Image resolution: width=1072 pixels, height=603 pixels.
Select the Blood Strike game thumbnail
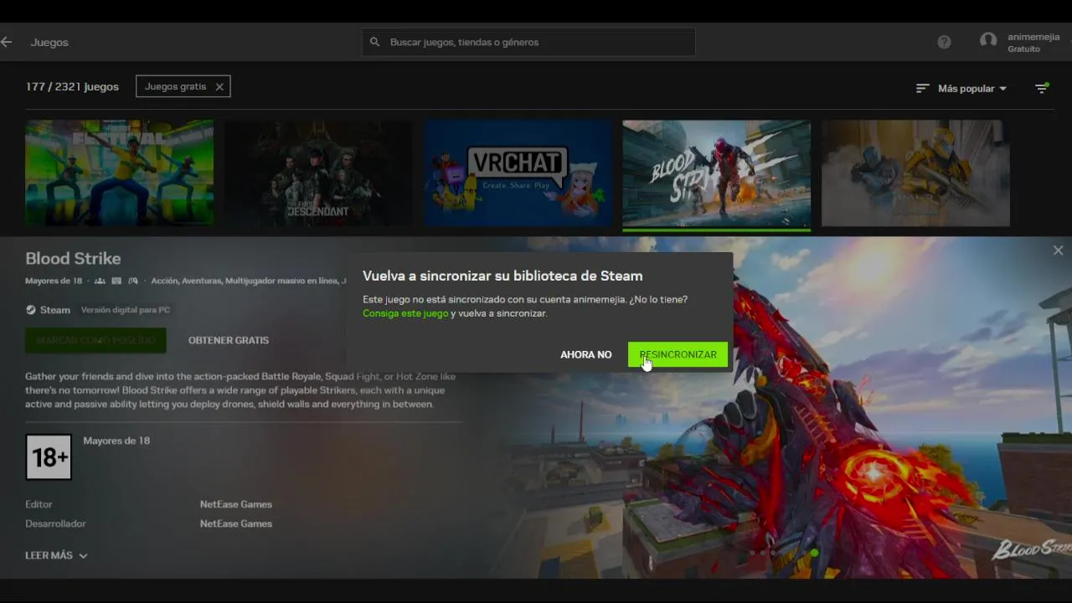[x=716, y=173]
